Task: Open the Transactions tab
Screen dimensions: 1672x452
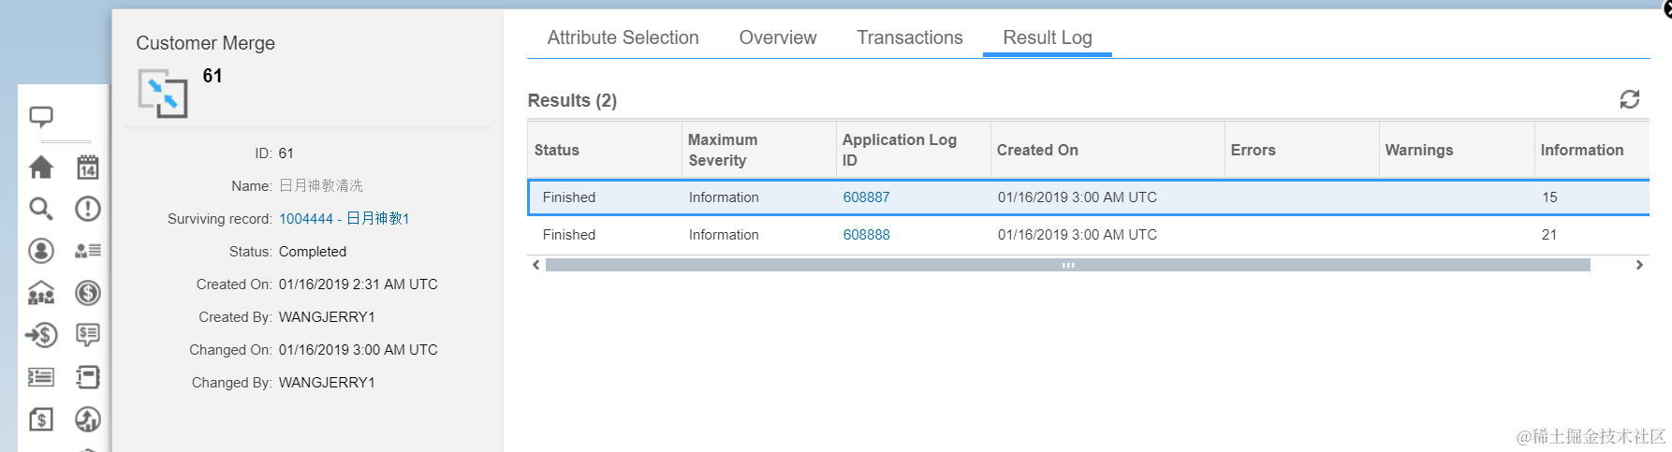Action: (x=910, y=37)
